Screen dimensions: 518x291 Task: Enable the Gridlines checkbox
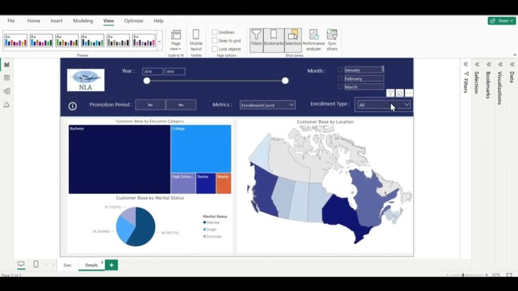tap(215, 32)
